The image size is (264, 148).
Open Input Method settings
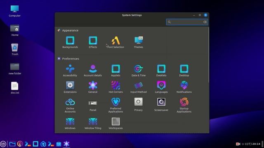click(x=139, y=87)
